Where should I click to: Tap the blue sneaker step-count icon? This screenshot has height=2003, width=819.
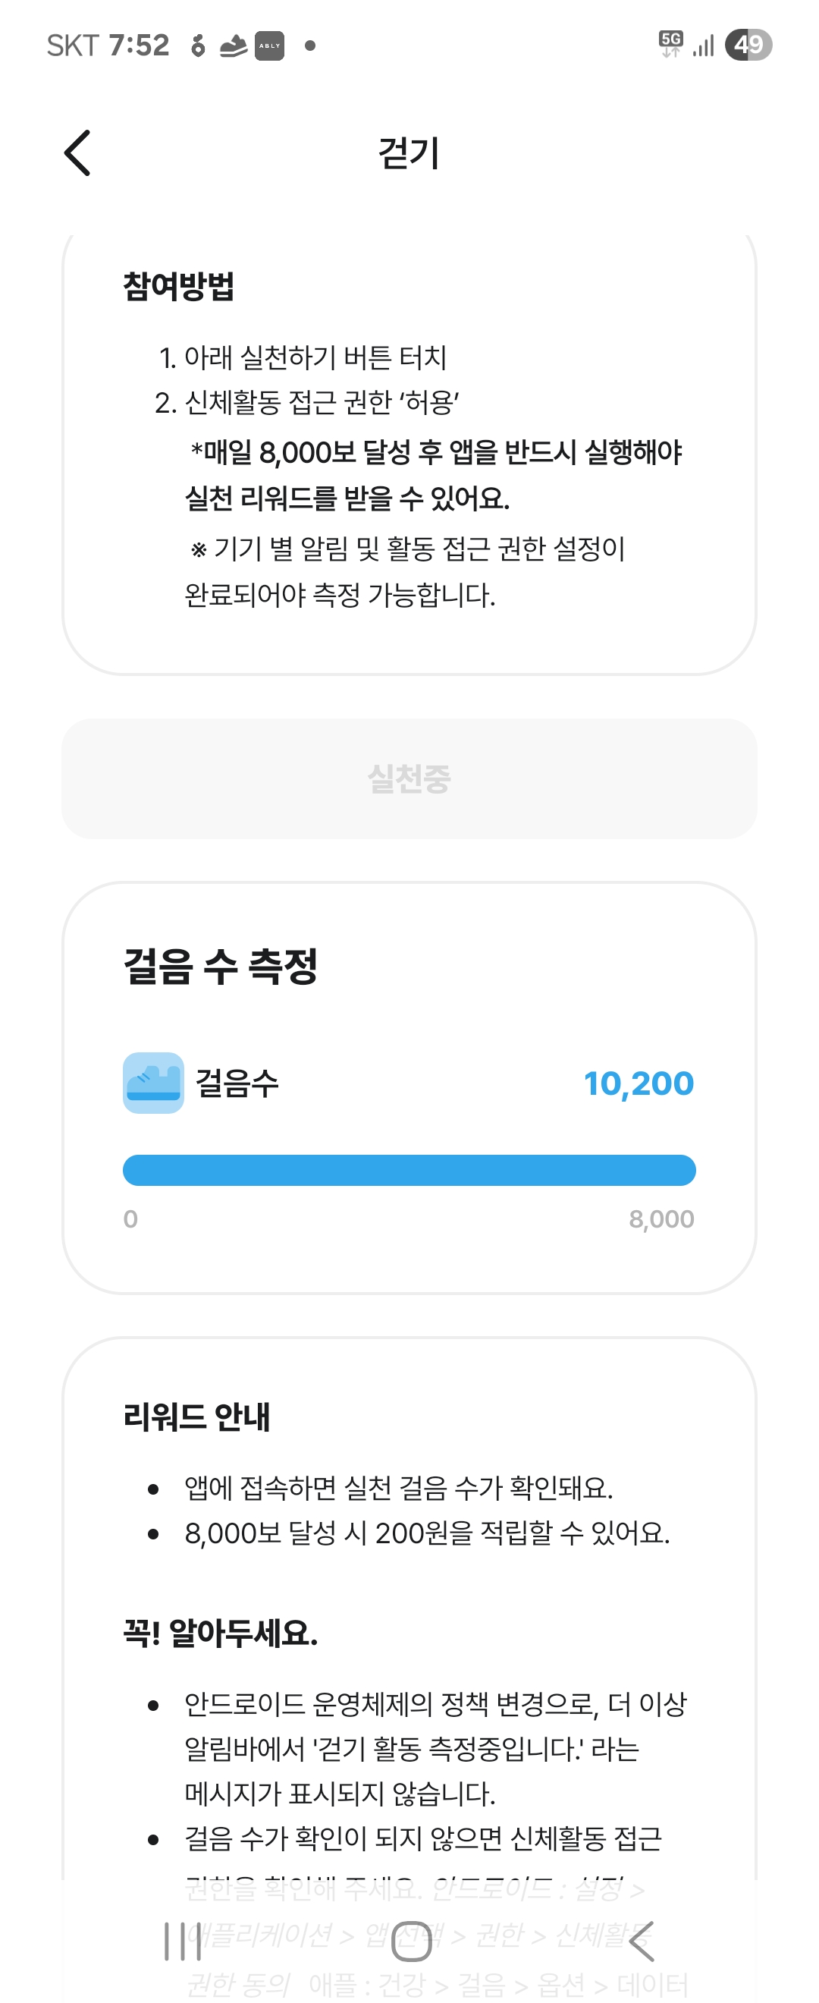[153, 1083]
